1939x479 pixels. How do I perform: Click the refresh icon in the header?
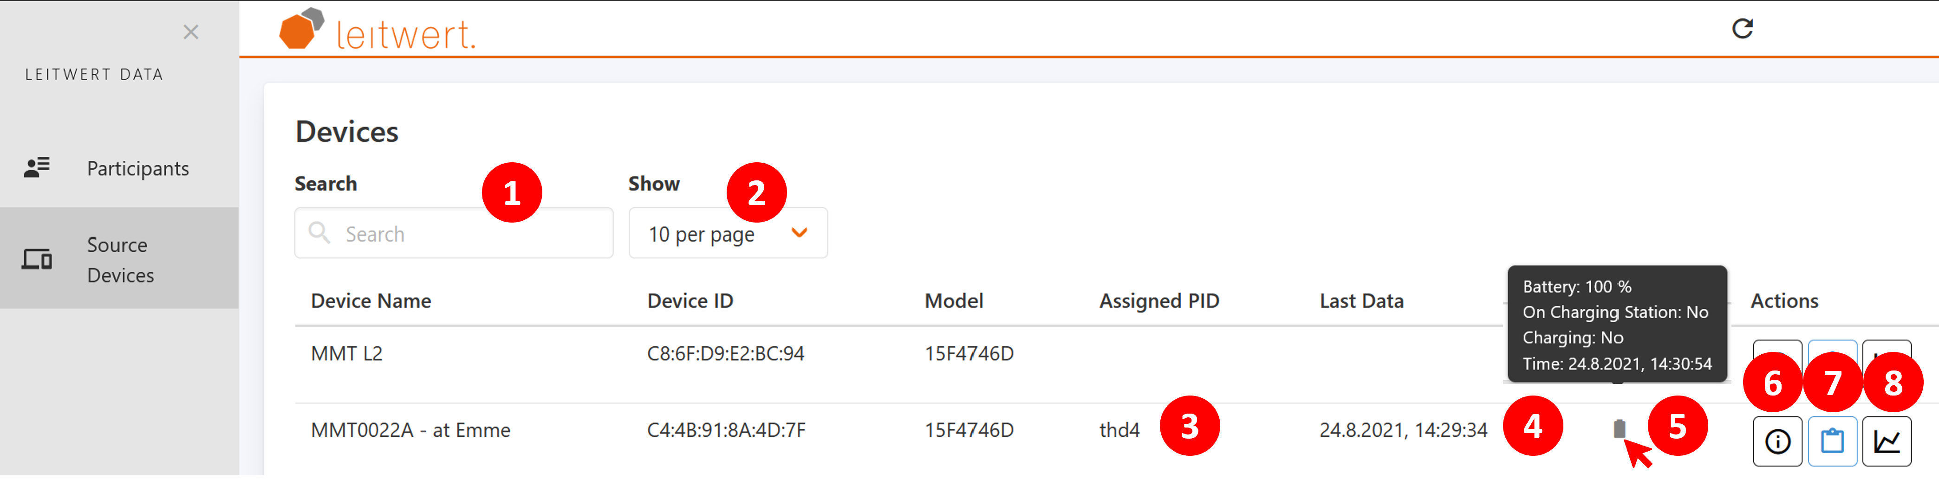tap(1742, 29)
